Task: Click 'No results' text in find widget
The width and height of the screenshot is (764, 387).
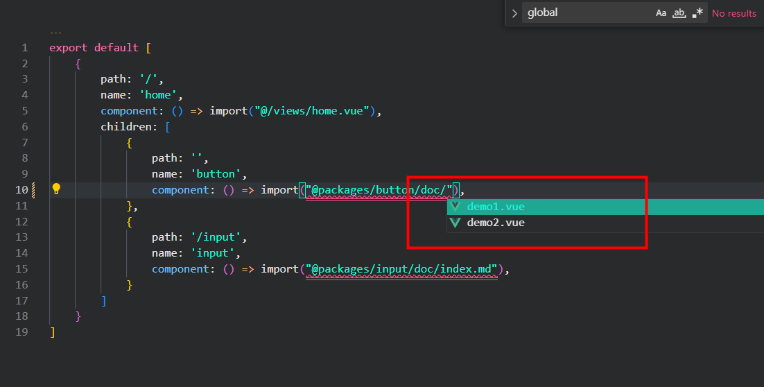Action: pos(733,14)
